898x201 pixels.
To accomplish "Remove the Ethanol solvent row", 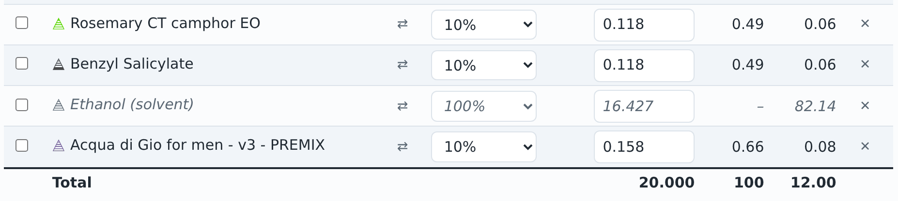I will pos(865,105).
